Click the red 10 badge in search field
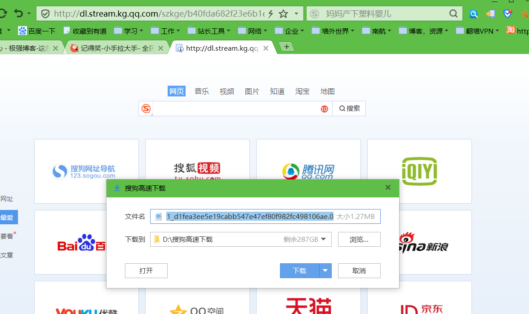The image size is (529, 314). [324, 109]
